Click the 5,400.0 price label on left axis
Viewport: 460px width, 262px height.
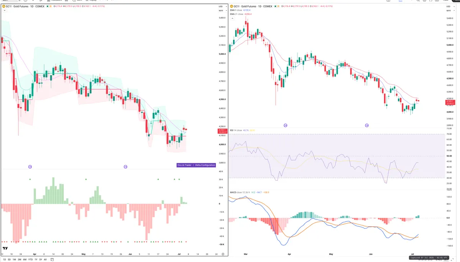tap(222, 18)
